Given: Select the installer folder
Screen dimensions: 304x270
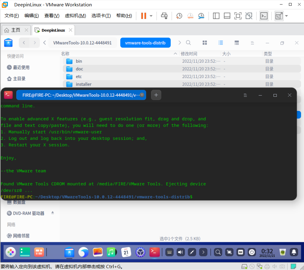Looking at the screenshot, I should (182, 84).
